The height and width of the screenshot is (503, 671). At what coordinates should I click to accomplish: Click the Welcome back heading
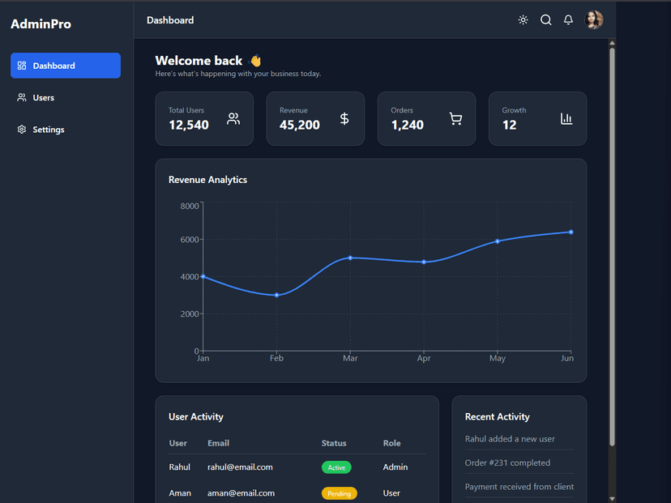tap(199, 61)
